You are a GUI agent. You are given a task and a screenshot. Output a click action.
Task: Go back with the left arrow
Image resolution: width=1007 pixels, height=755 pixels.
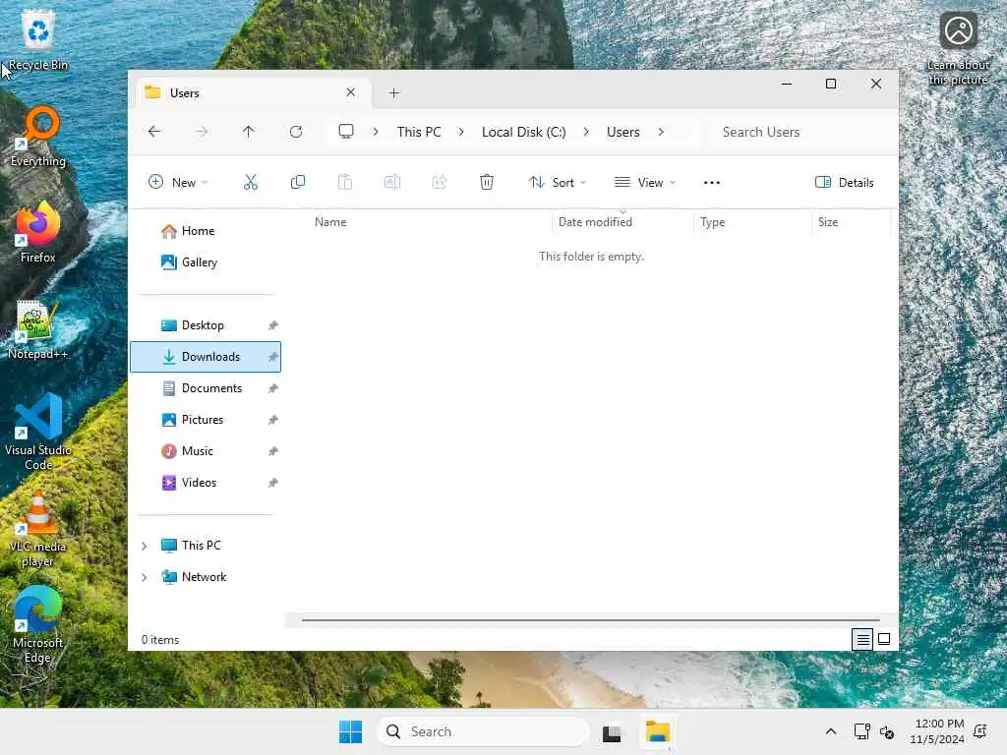pos(154,132)
